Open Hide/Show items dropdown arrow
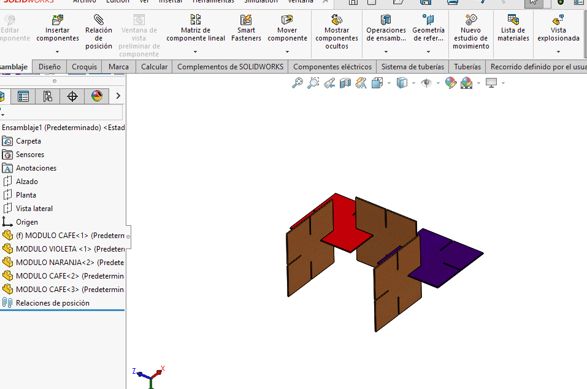 (438, 83)
